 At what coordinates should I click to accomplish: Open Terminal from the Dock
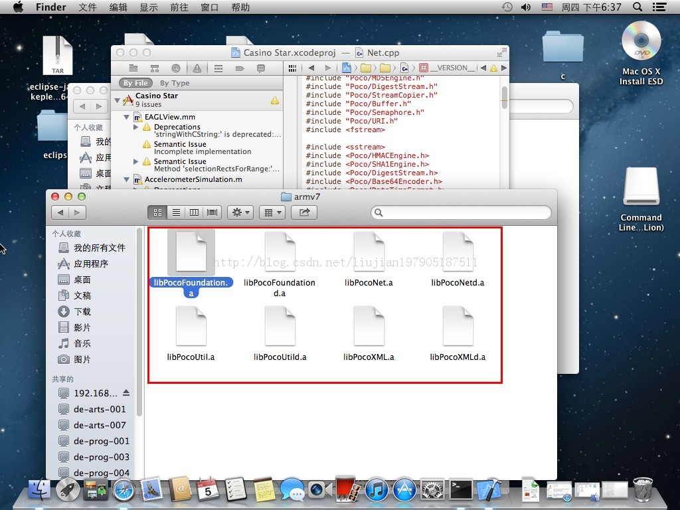click(x=461, y=491)
